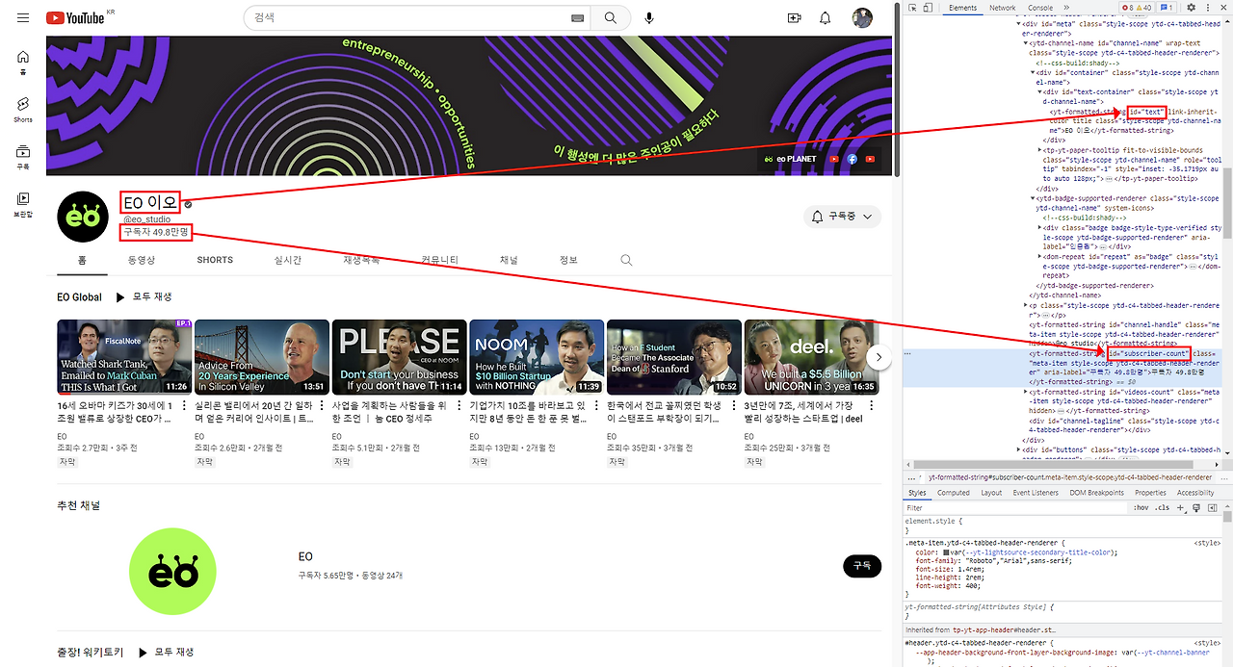Open the create video menu
This screenshot has height=667, width=1233.
tap(795, 18)
